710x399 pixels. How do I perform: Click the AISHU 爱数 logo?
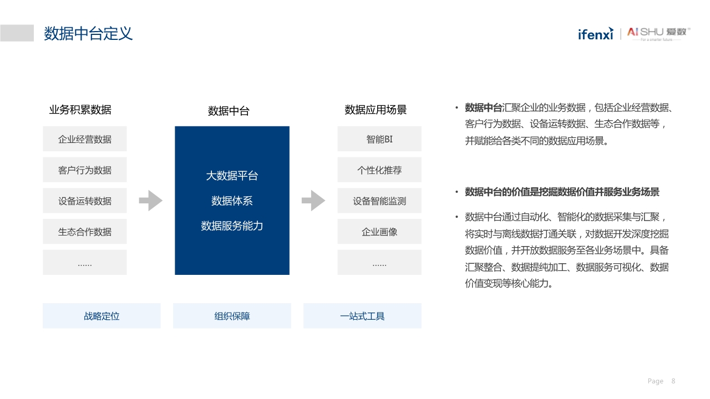(x=657, y=32)
